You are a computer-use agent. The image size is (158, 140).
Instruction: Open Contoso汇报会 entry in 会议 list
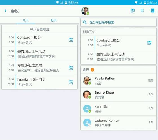pos(39,40)
